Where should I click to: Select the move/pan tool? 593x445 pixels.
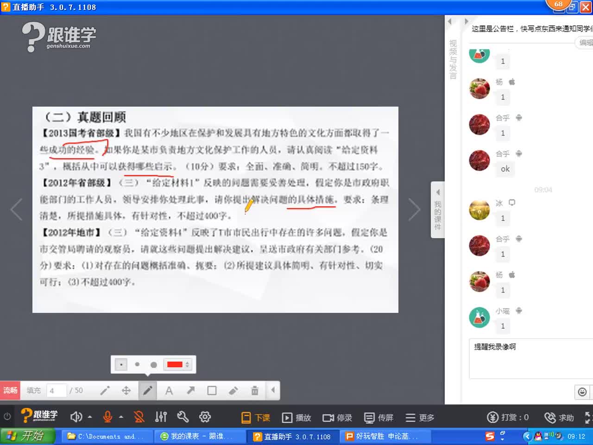coord(126,391)
